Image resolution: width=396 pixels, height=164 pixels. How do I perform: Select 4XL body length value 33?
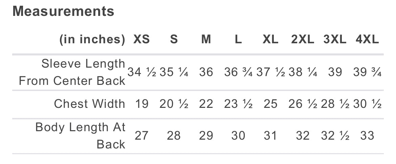pyautogui.click(x=367, y=136)
